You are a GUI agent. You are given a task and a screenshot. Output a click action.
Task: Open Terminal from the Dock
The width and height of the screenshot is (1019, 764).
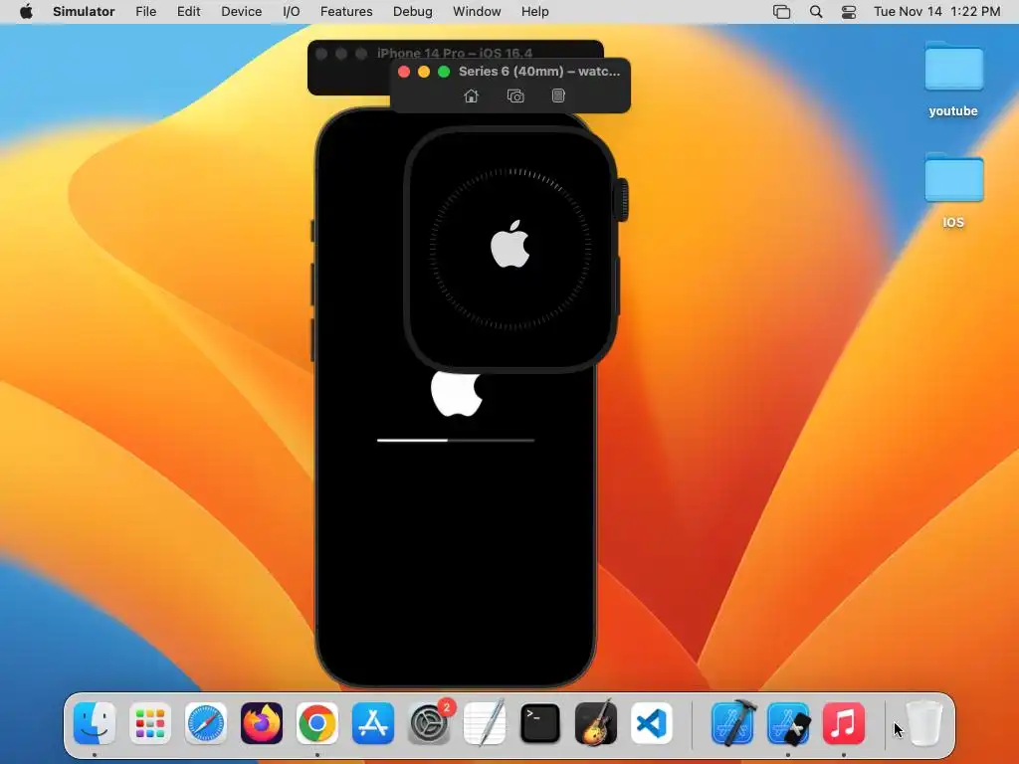click(540, 723)
